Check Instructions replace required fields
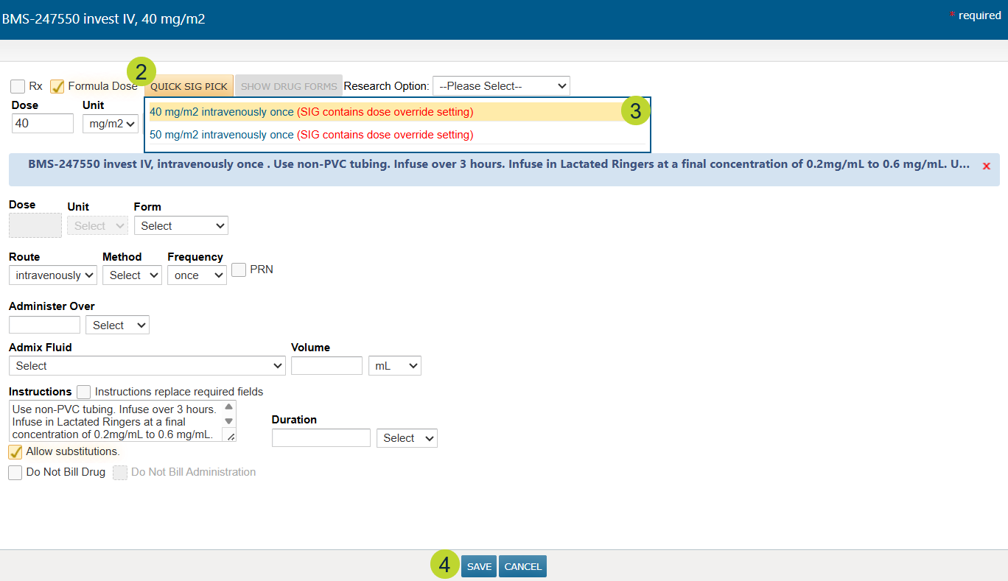This screenshot has width=1008, height=581. point(84,392)
